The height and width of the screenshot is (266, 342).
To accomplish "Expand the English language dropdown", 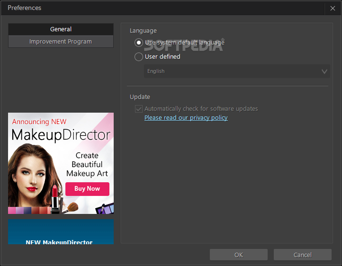I will click(x=237, y=71).
